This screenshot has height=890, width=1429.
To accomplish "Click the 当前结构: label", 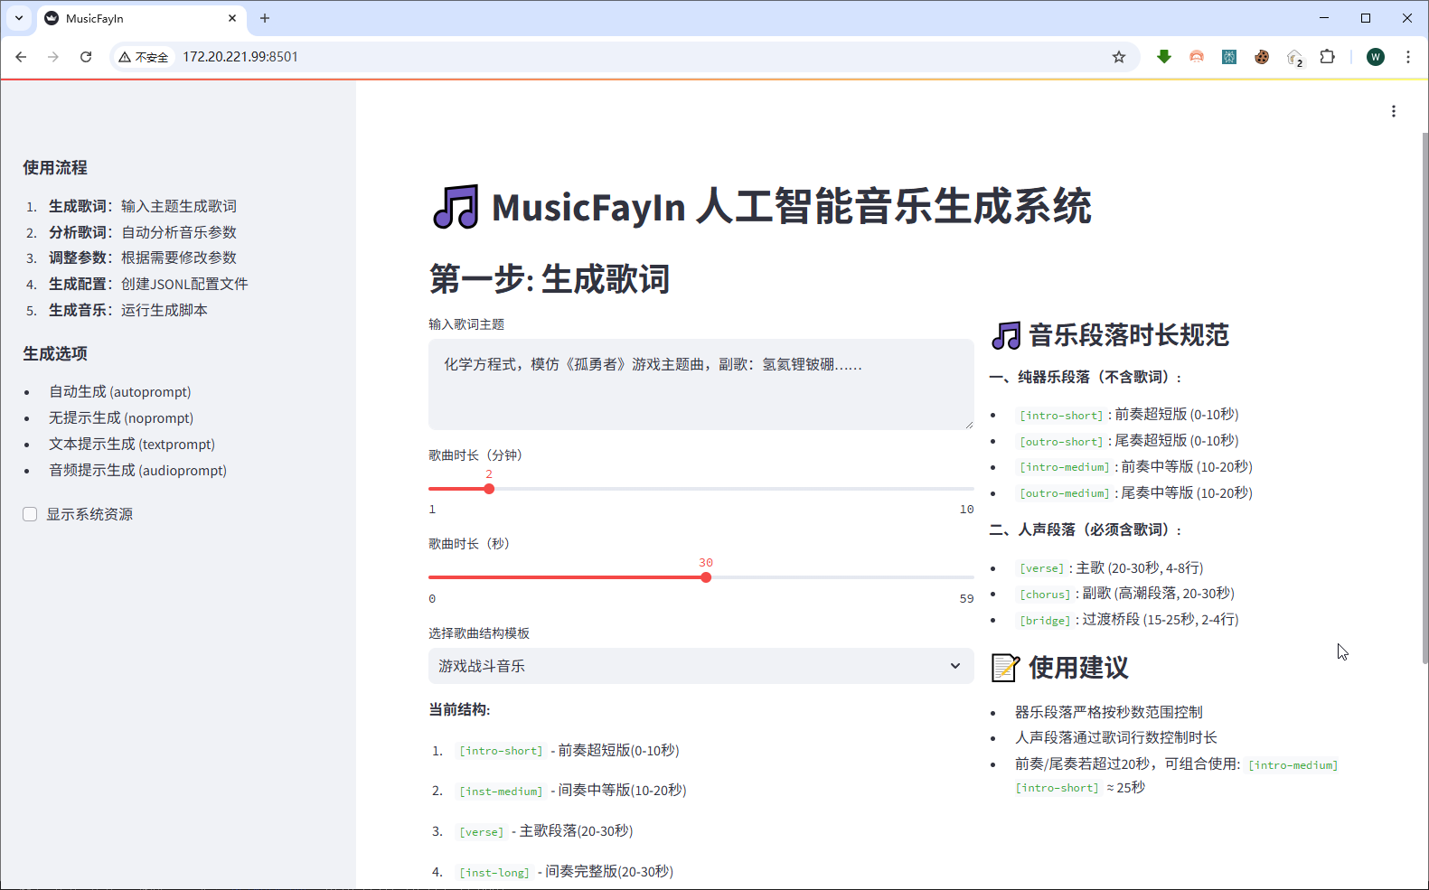I will (459, 710).
